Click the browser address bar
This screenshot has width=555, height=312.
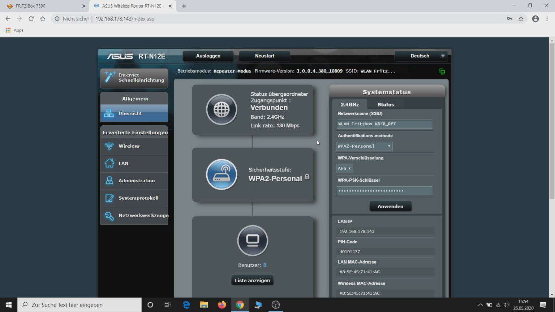click(278, 19)
